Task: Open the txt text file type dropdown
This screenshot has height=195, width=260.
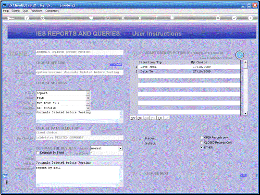Action: 88,103
